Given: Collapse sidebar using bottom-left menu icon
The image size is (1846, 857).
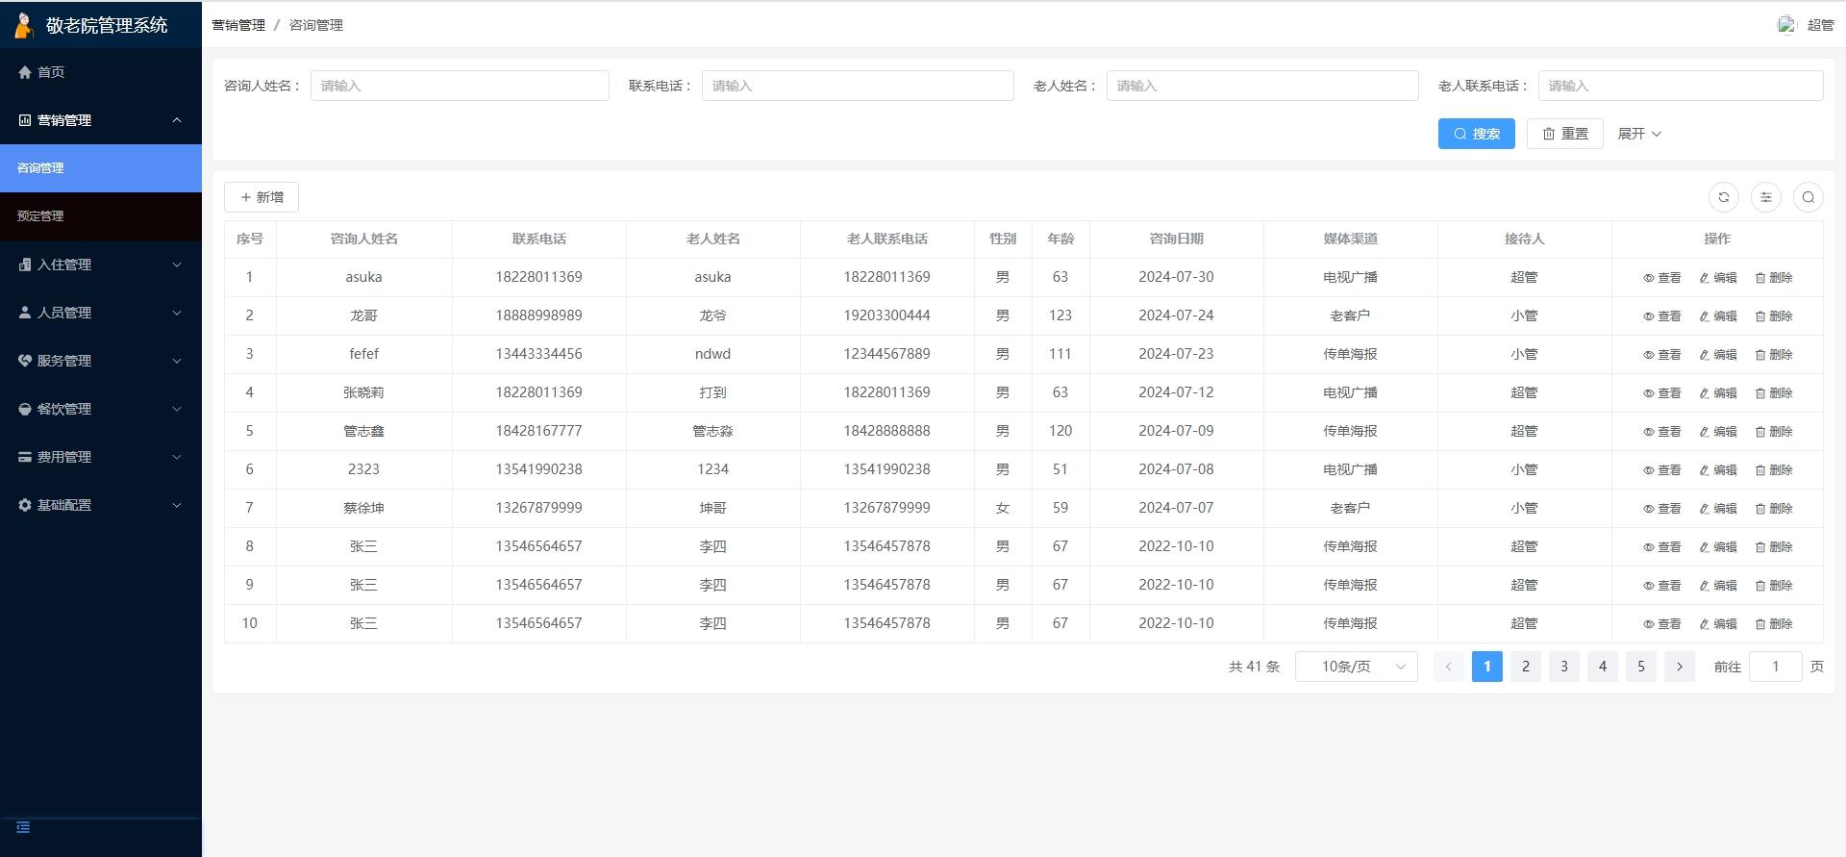Looking at the screenshot, I should 23,827.
